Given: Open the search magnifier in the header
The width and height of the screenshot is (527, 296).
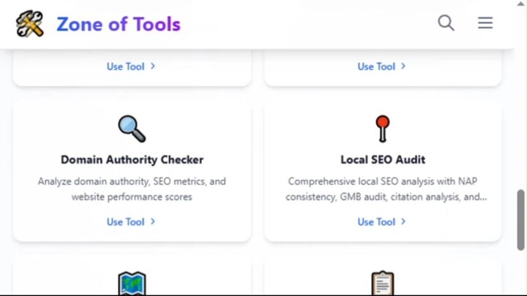Looking at the screenshot, I should pyautogui.click(x=446, y=23).
